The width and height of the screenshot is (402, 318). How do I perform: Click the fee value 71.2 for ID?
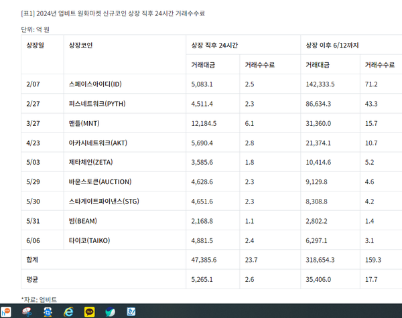click(371, 84)
